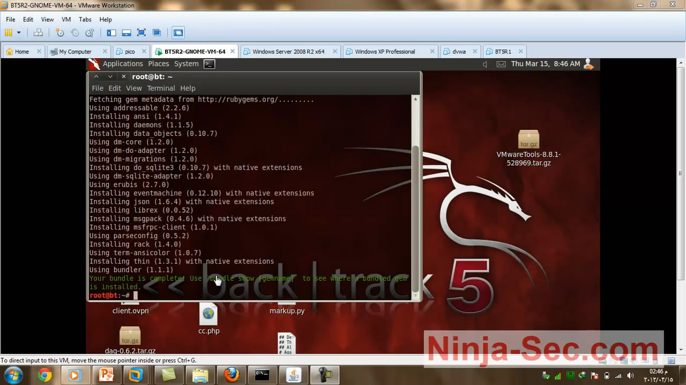Click the terminal command prompt input line
Viewport: 686px width, 385px height.
pyautogui.click(x=250, y=295)
